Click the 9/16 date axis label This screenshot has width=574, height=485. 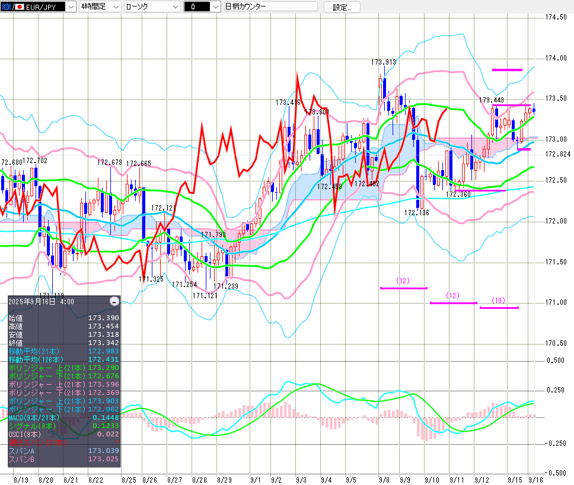[535, 480]
